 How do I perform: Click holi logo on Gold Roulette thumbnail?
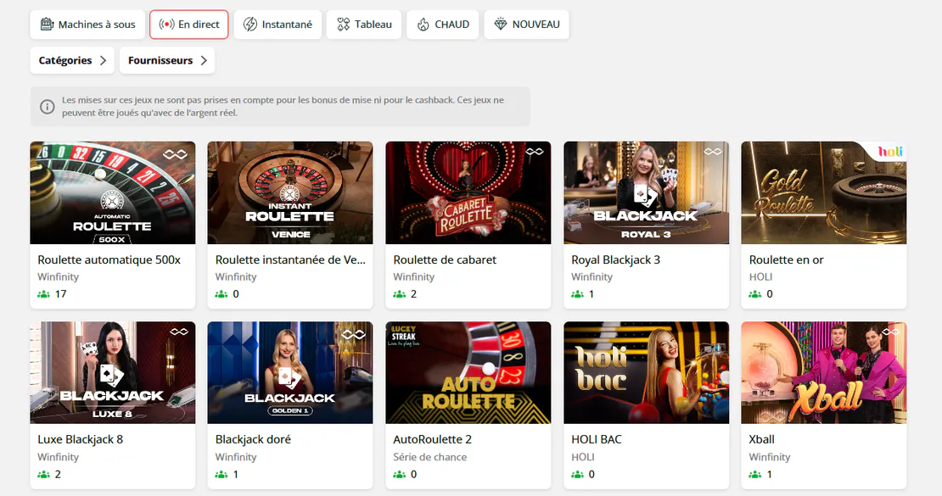click(890, 151)
